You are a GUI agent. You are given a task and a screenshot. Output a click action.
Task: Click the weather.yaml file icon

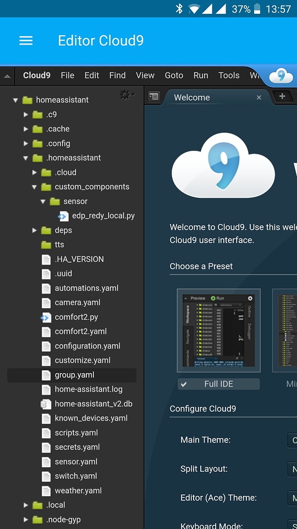tap(46, 491)
